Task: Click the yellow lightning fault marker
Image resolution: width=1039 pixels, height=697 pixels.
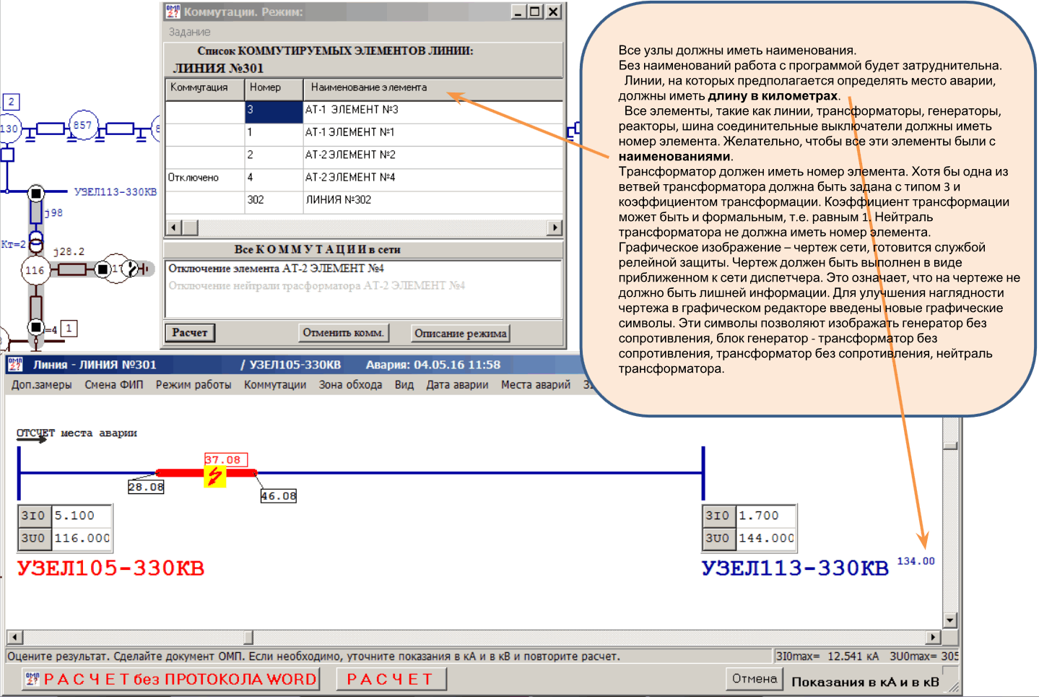Action: 214,476
